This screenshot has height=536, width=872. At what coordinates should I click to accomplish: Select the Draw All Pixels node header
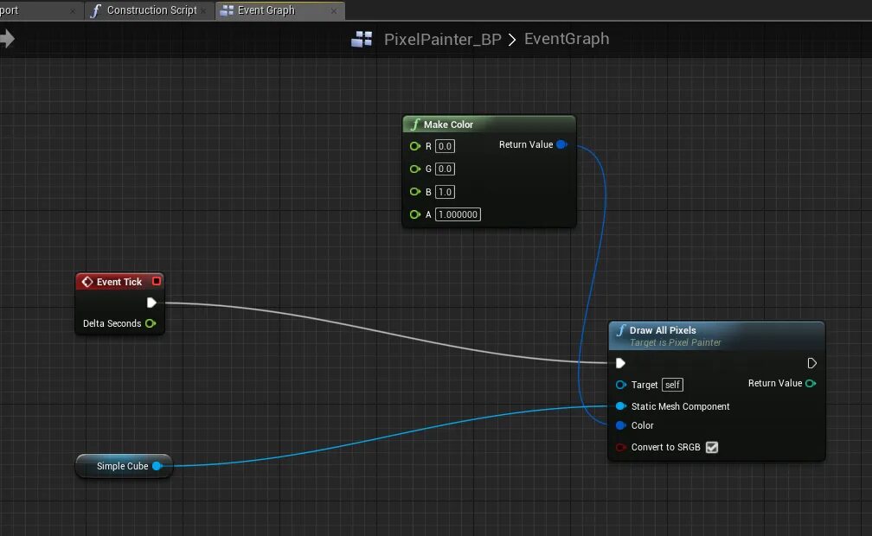(716, 335)
